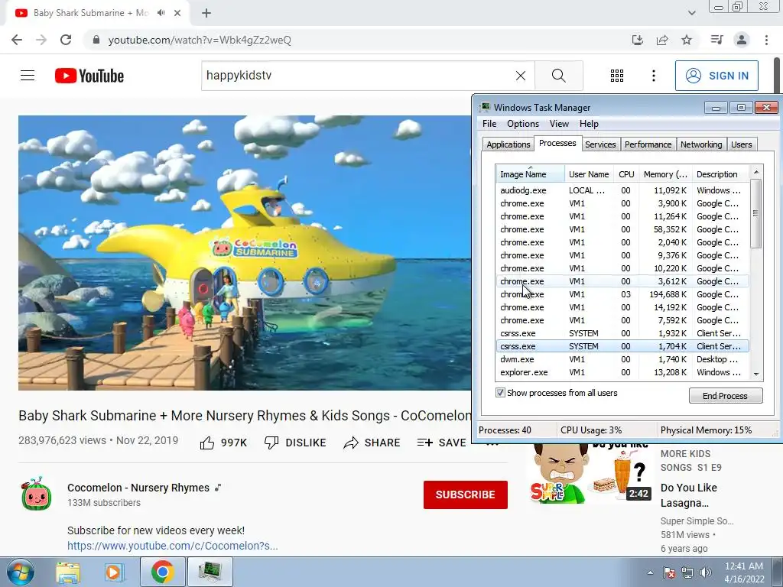Switch to the Performance tab
Viewport: 783px width, 587px height.
click(x=648, y=144)
